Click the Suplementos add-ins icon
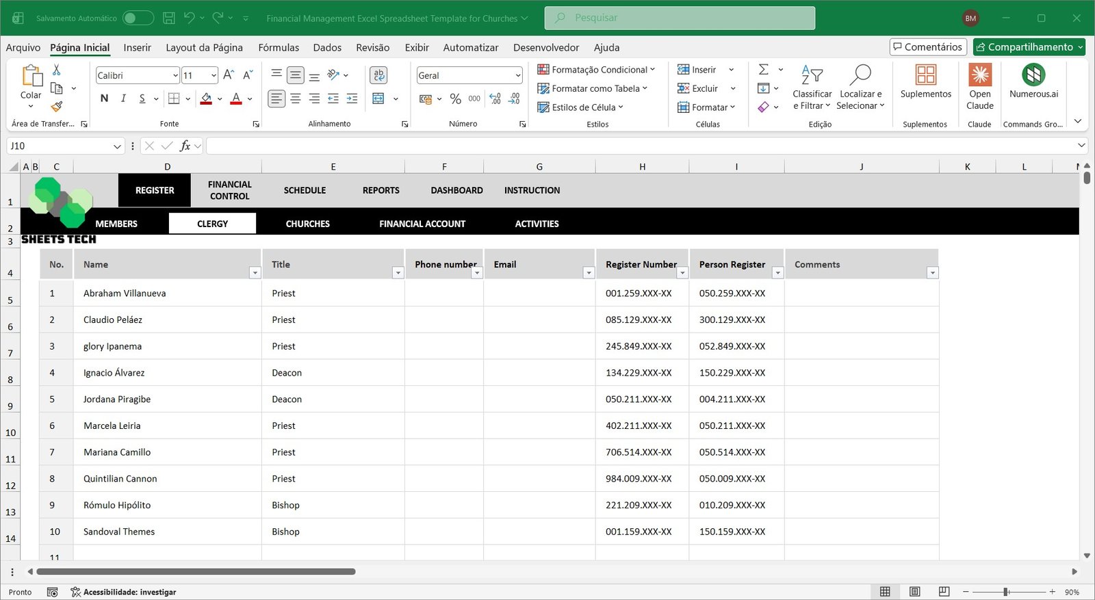Viewport: 1095px width, 600px height. point(925,75)
